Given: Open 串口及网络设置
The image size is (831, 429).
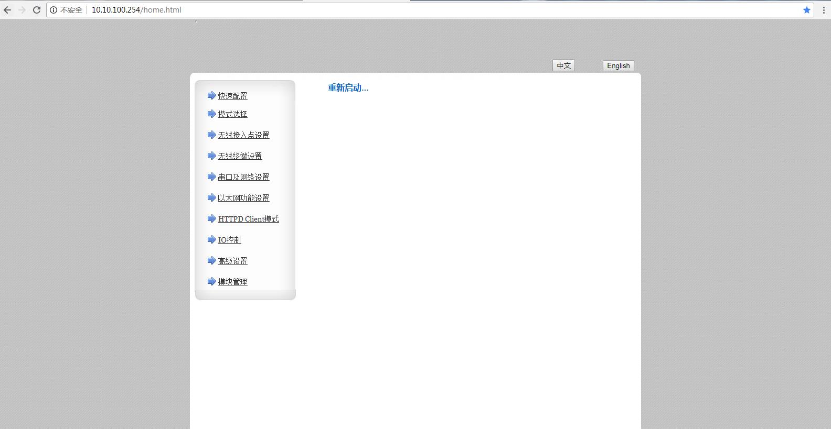Looking at the screenshot, I should [x=243, y=177].
